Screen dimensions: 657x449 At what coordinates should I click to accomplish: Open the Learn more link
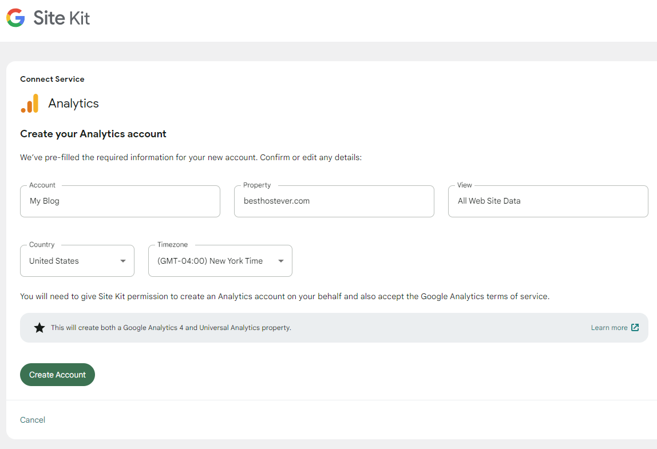(x=609, y=328)
